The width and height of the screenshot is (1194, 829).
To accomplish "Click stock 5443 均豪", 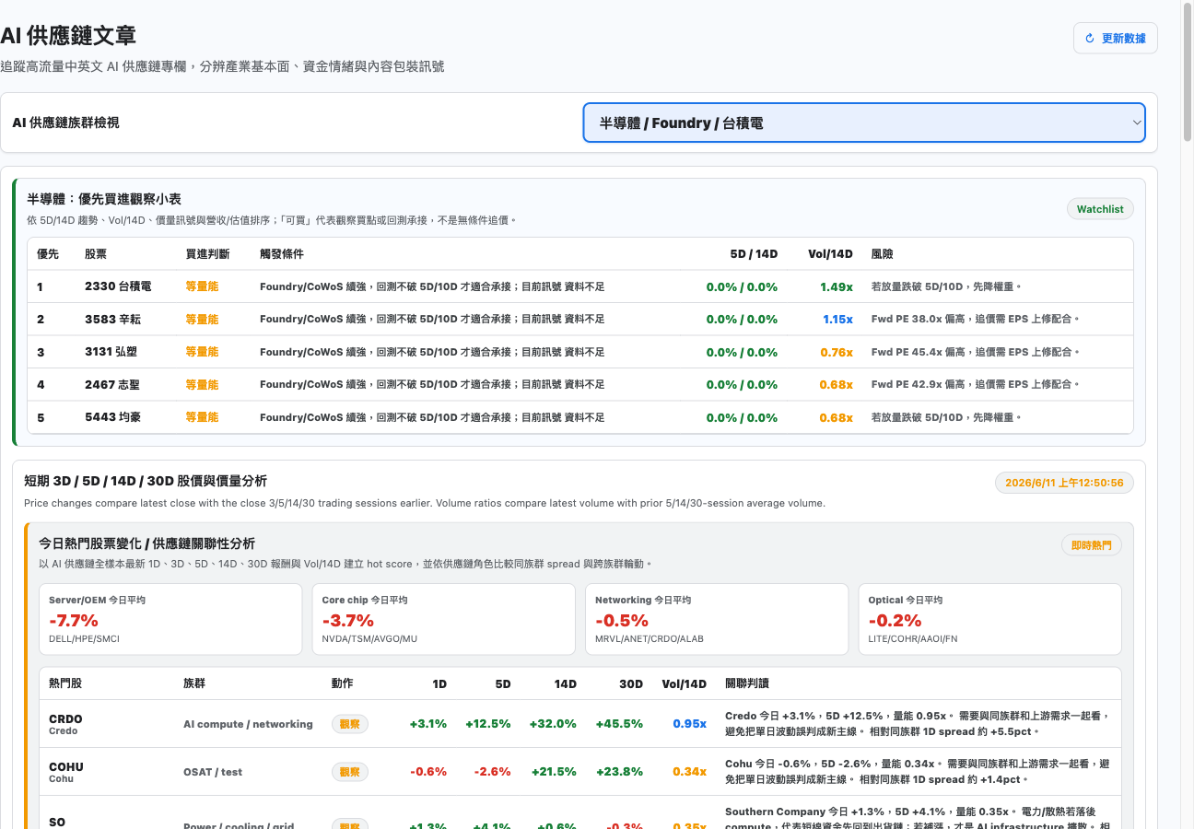I will [x=111, y=417].
